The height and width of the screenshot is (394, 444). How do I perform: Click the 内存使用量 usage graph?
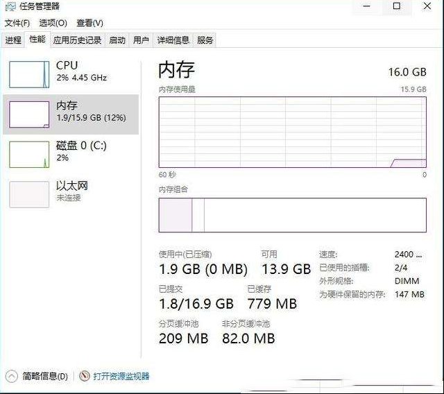[293, 132]
